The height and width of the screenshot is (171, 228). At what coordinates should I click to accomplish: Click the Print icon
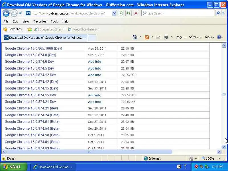(x=166, y=37)
